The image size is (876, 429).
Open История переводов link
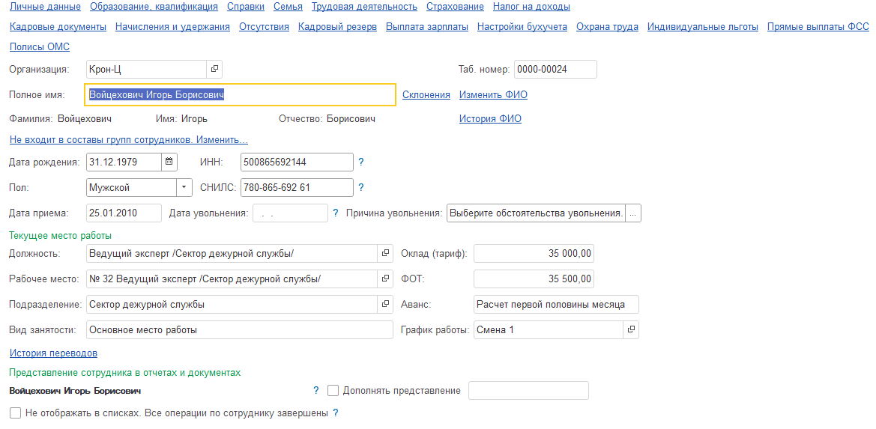(x=53, y=353)
